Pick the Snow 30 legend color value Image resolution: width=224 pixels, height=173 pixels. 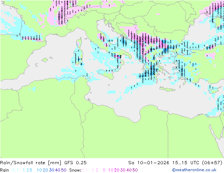123,170
